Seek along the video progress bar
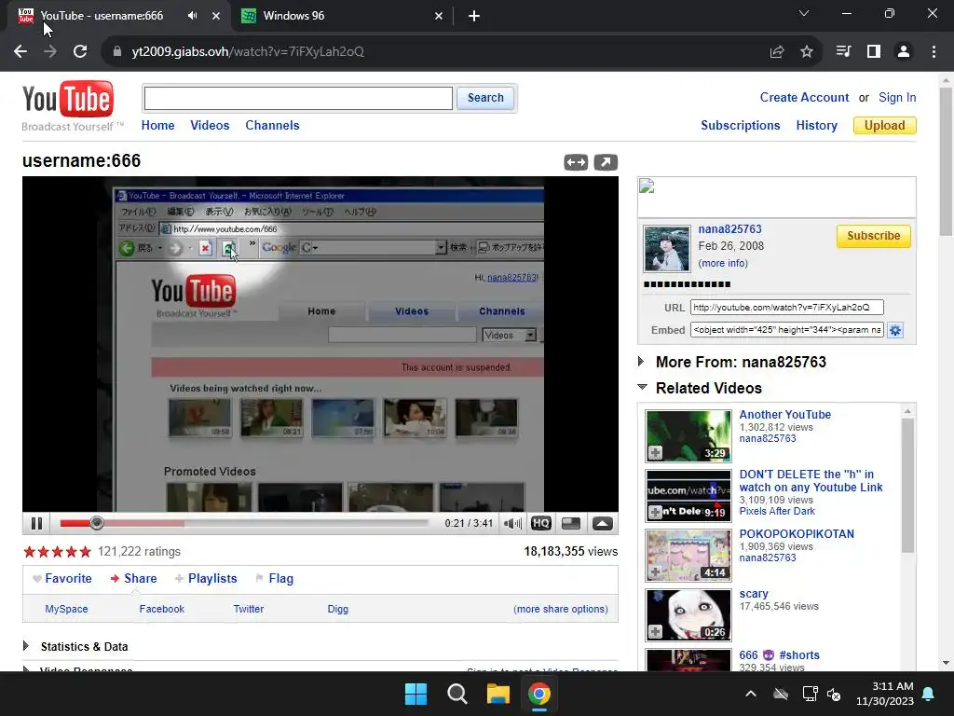This screenshot has width=954, height=716. [x=244, y=523]
